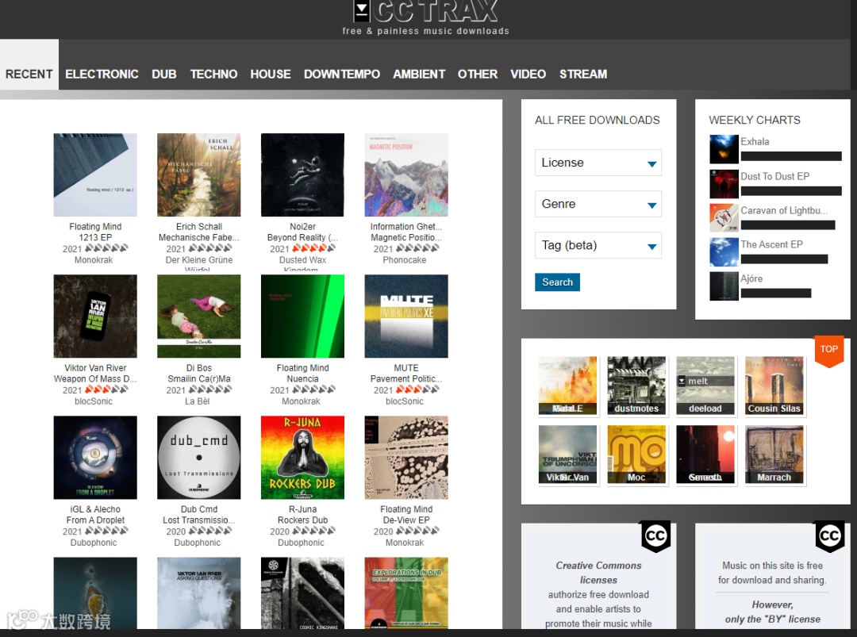Open Noi2er Beyond Reality cover
857x637 pixels.
303,175
